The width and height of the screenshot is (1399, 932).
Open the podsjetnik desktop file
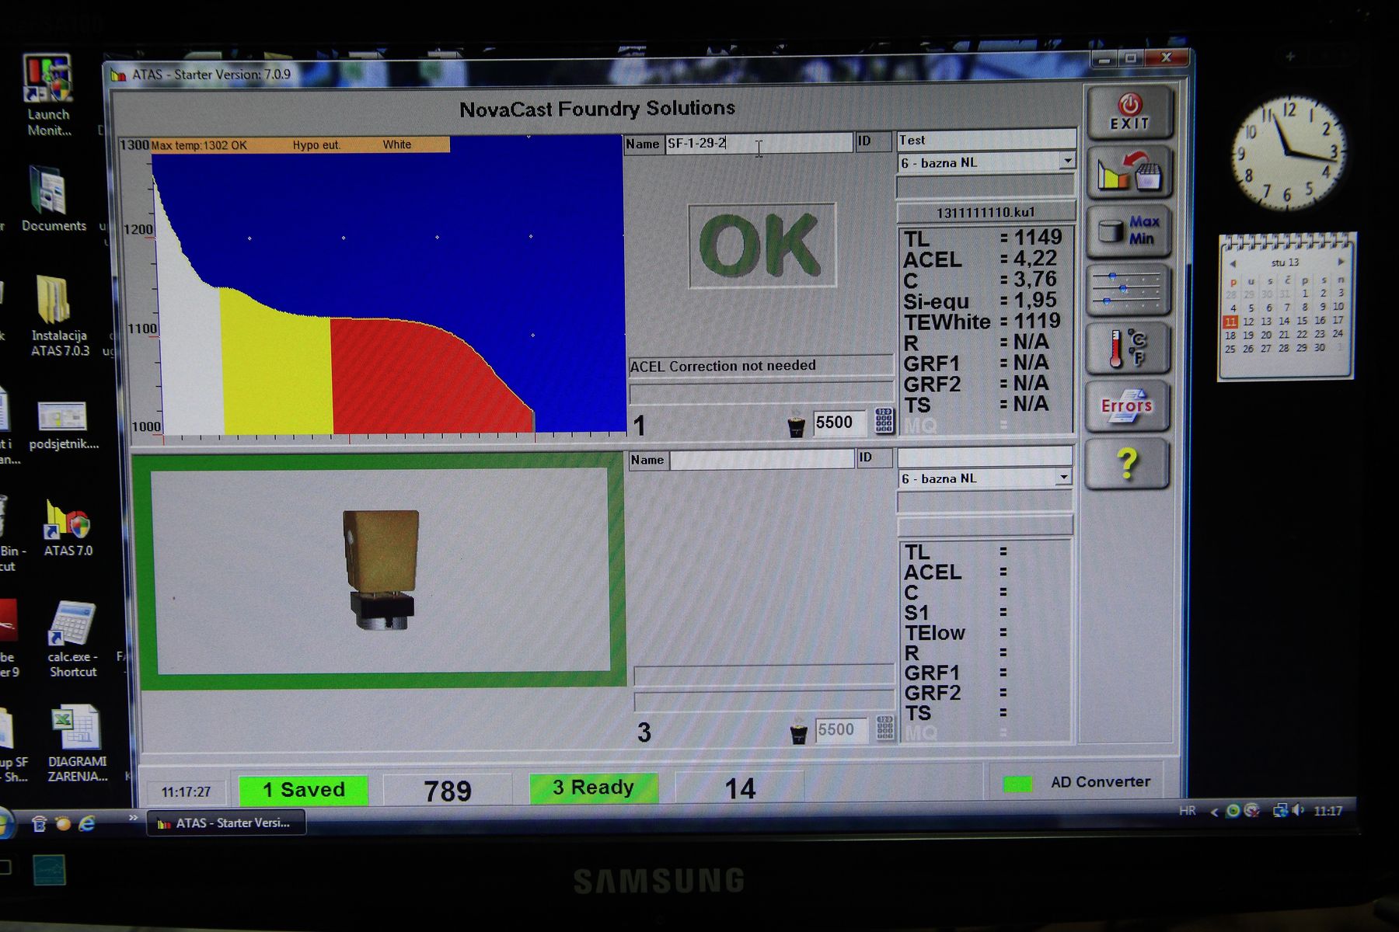click(x=63, y=425)
